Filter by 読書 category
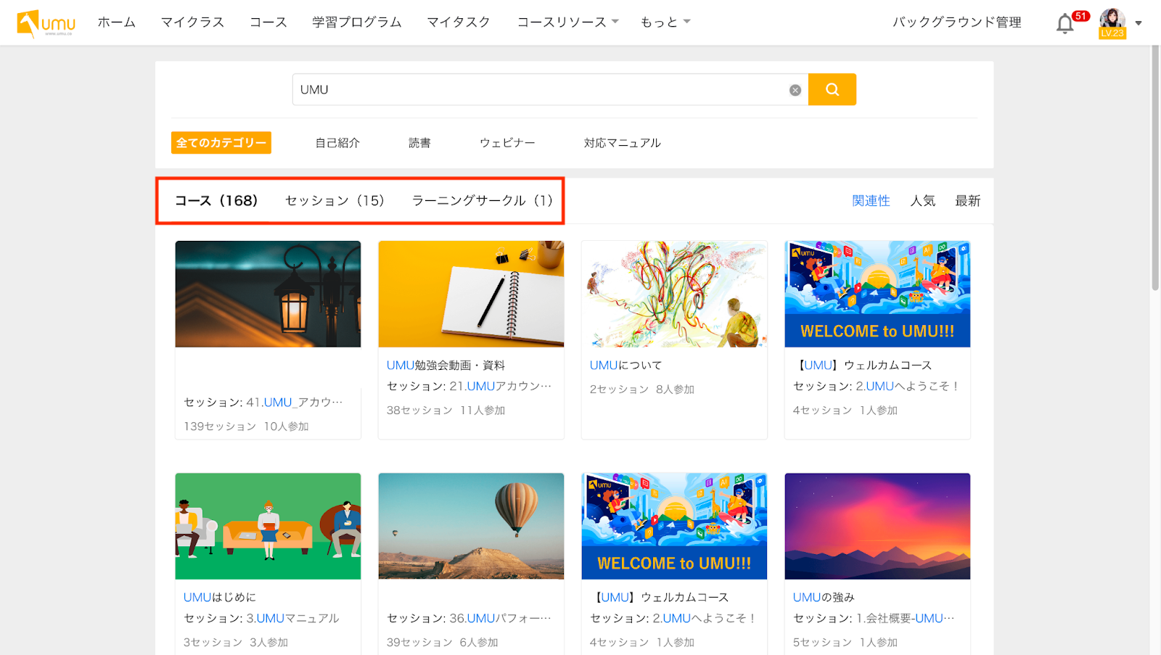The width and height of the screenshot is (1161, 655). (419, 143)
